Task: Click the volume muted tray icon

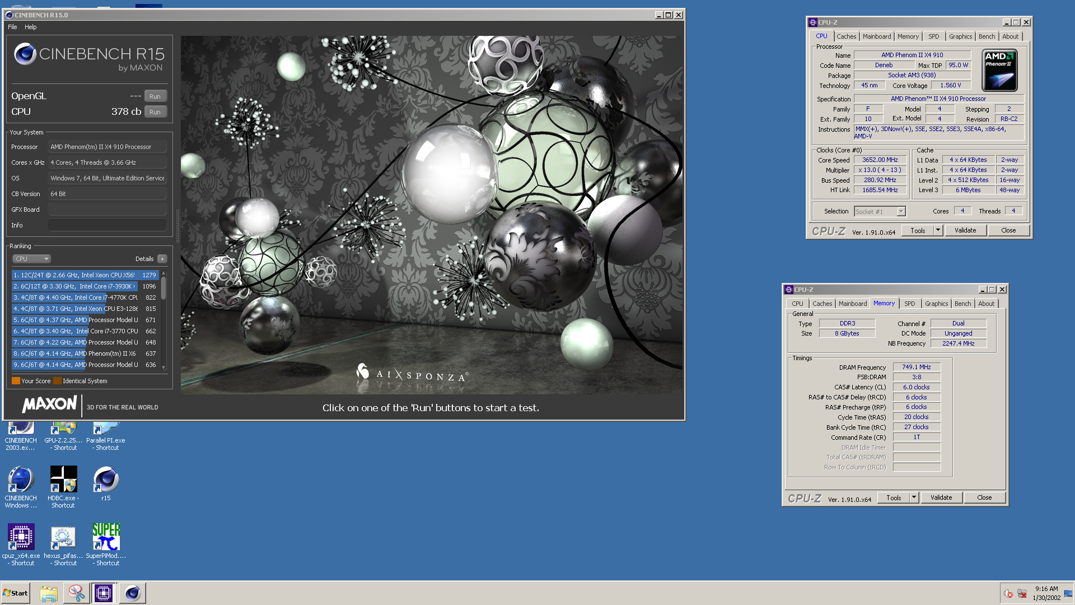Action: pyautogui.click(x=1008, y=594)
